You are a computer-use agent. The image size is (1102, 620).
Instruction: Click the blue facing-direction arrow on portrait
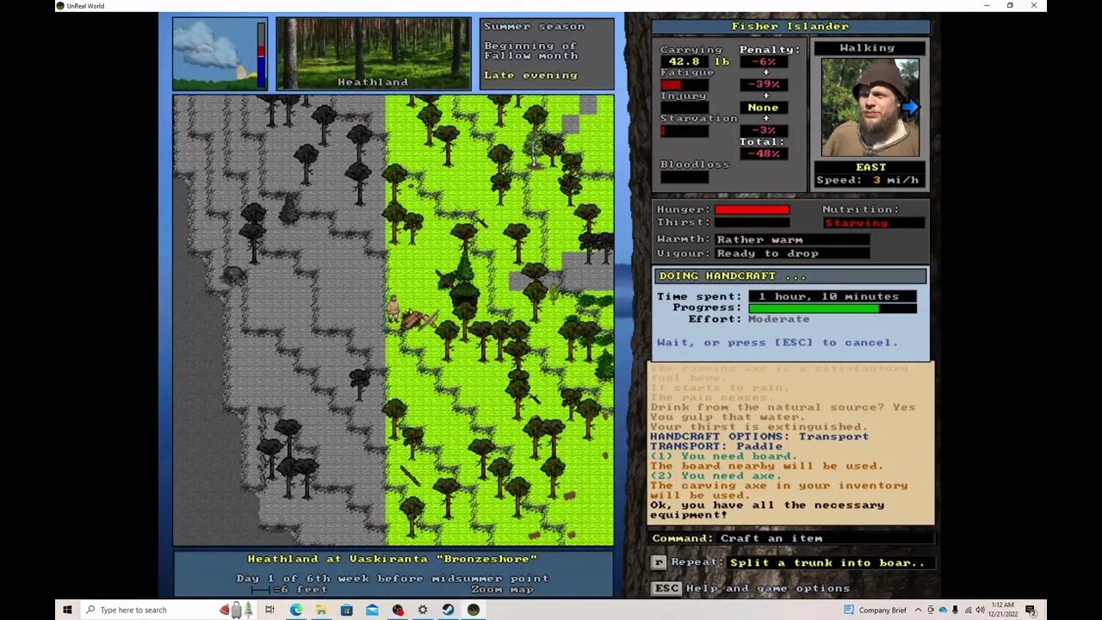tap(910, 107)
